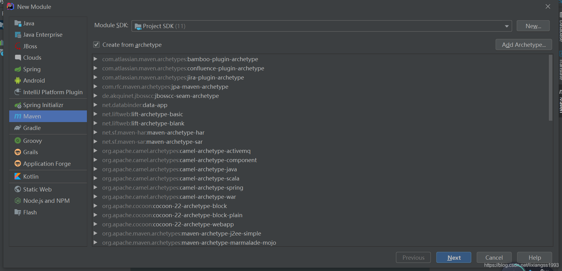Choose the Clouds icon
This screenshot has width=562, height=271.
click(18, 58)
